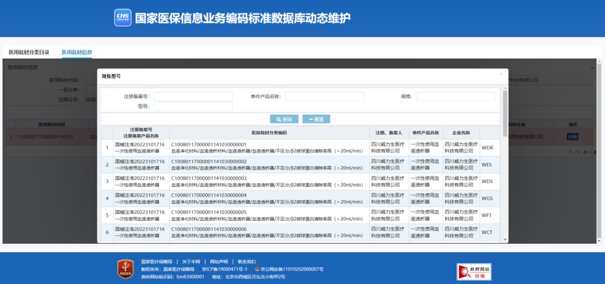Image resolution: width=605 pixels, height=284 pixels.
Task: Close the 规格型号 dialog with X
Action: point(501,74)
